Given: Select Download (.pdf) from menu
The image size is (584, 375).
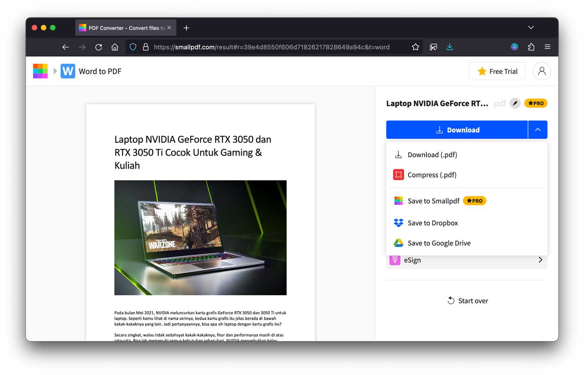Looking at the screenshot, I should point(467,155).
